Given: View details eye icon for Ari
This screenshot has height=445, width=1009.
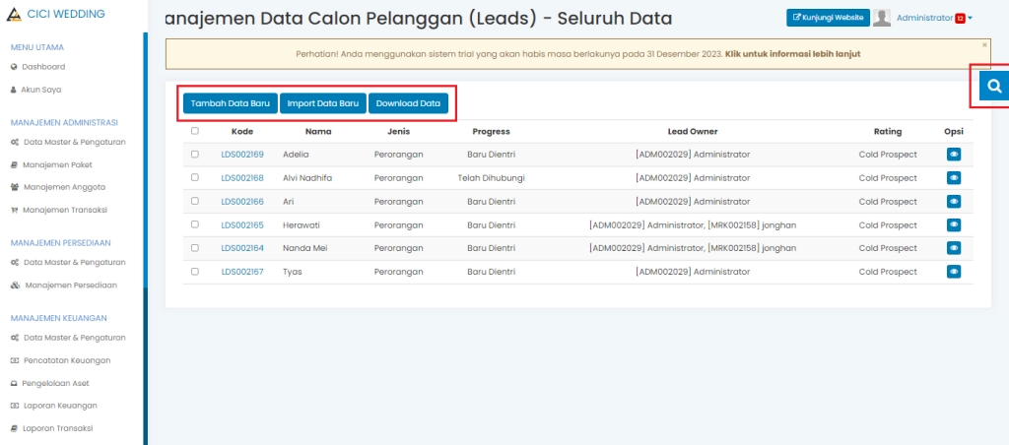Looking at the screenshot, I should click(x=954, y=201).
